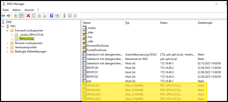The image size is (228, 102).
Task: Click the red X Delete icon
Action: (28, 16)
